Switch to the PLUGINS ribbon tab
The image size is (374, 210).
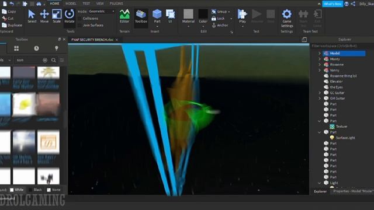116,3
